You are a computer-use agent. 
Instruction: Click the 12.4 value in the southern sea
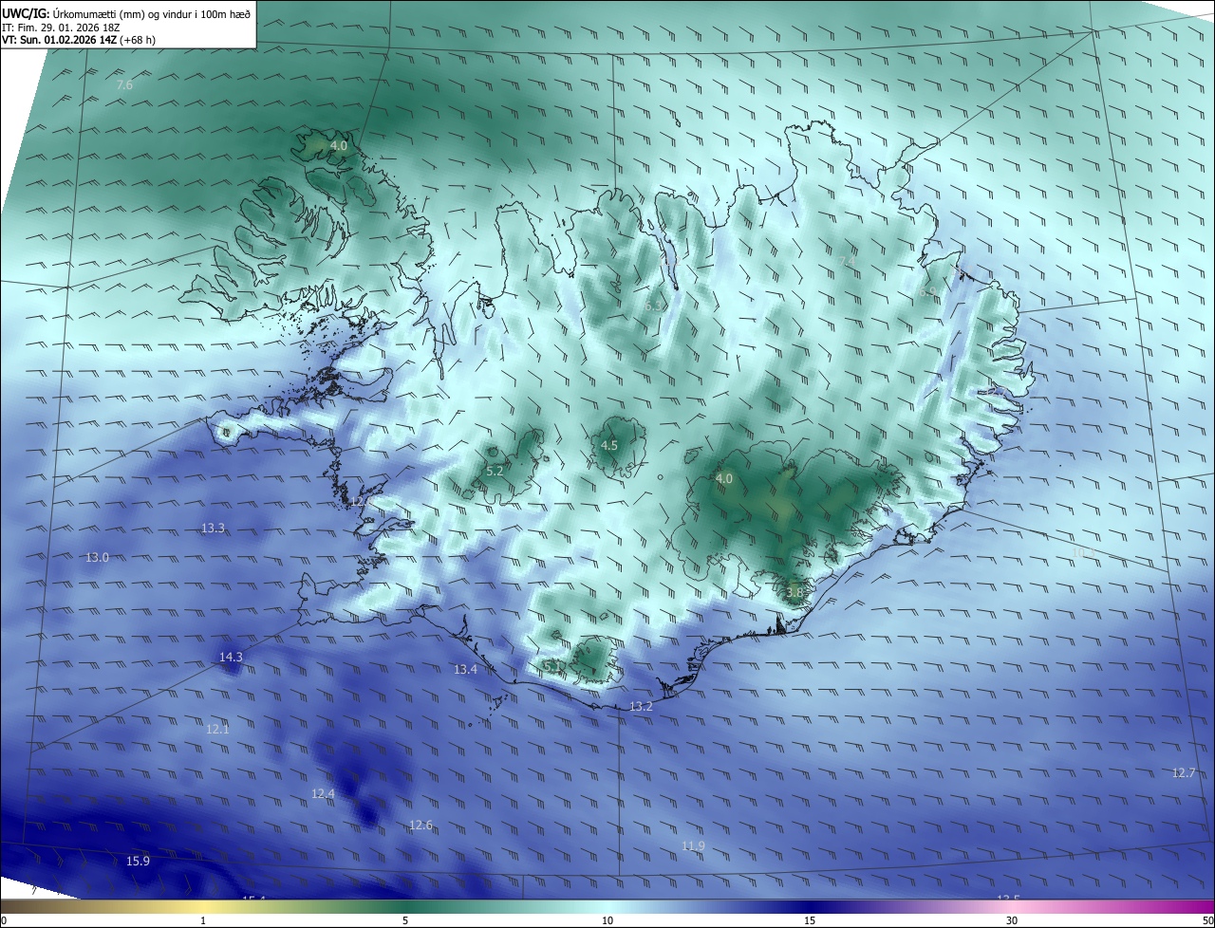(x=323, y=794)
